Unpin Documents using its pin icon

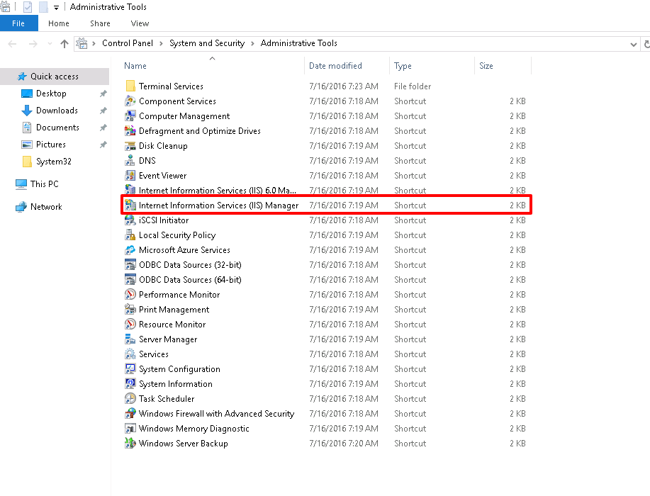click(x=103, y=128)
